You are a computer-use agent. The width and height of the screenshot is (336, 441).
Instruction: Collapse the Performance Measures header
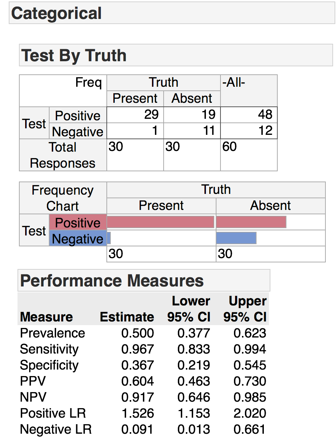(112, 281)
